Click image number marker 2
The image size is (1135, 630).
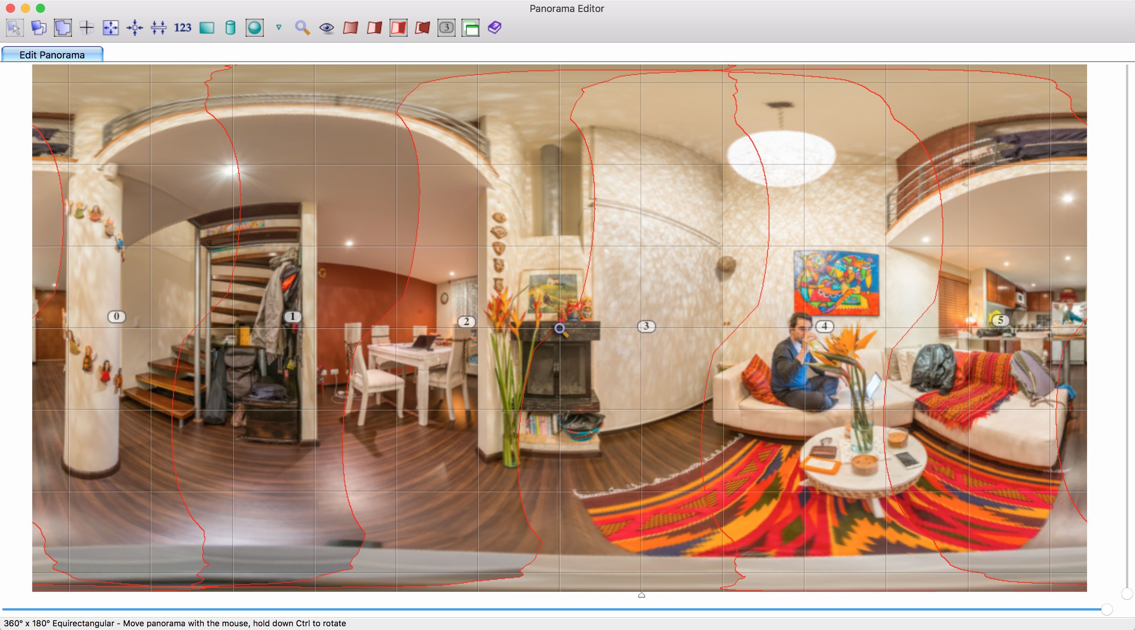pos(466,322)
